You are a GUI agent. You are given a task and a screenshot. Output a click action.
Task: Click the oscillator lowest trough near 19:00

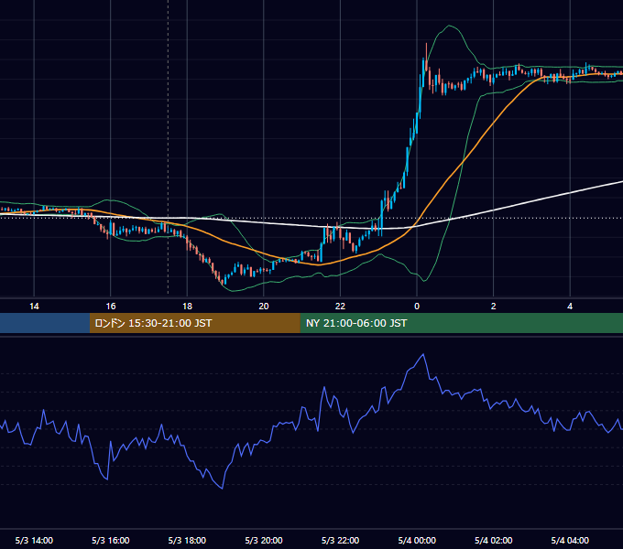coord(222,488)
